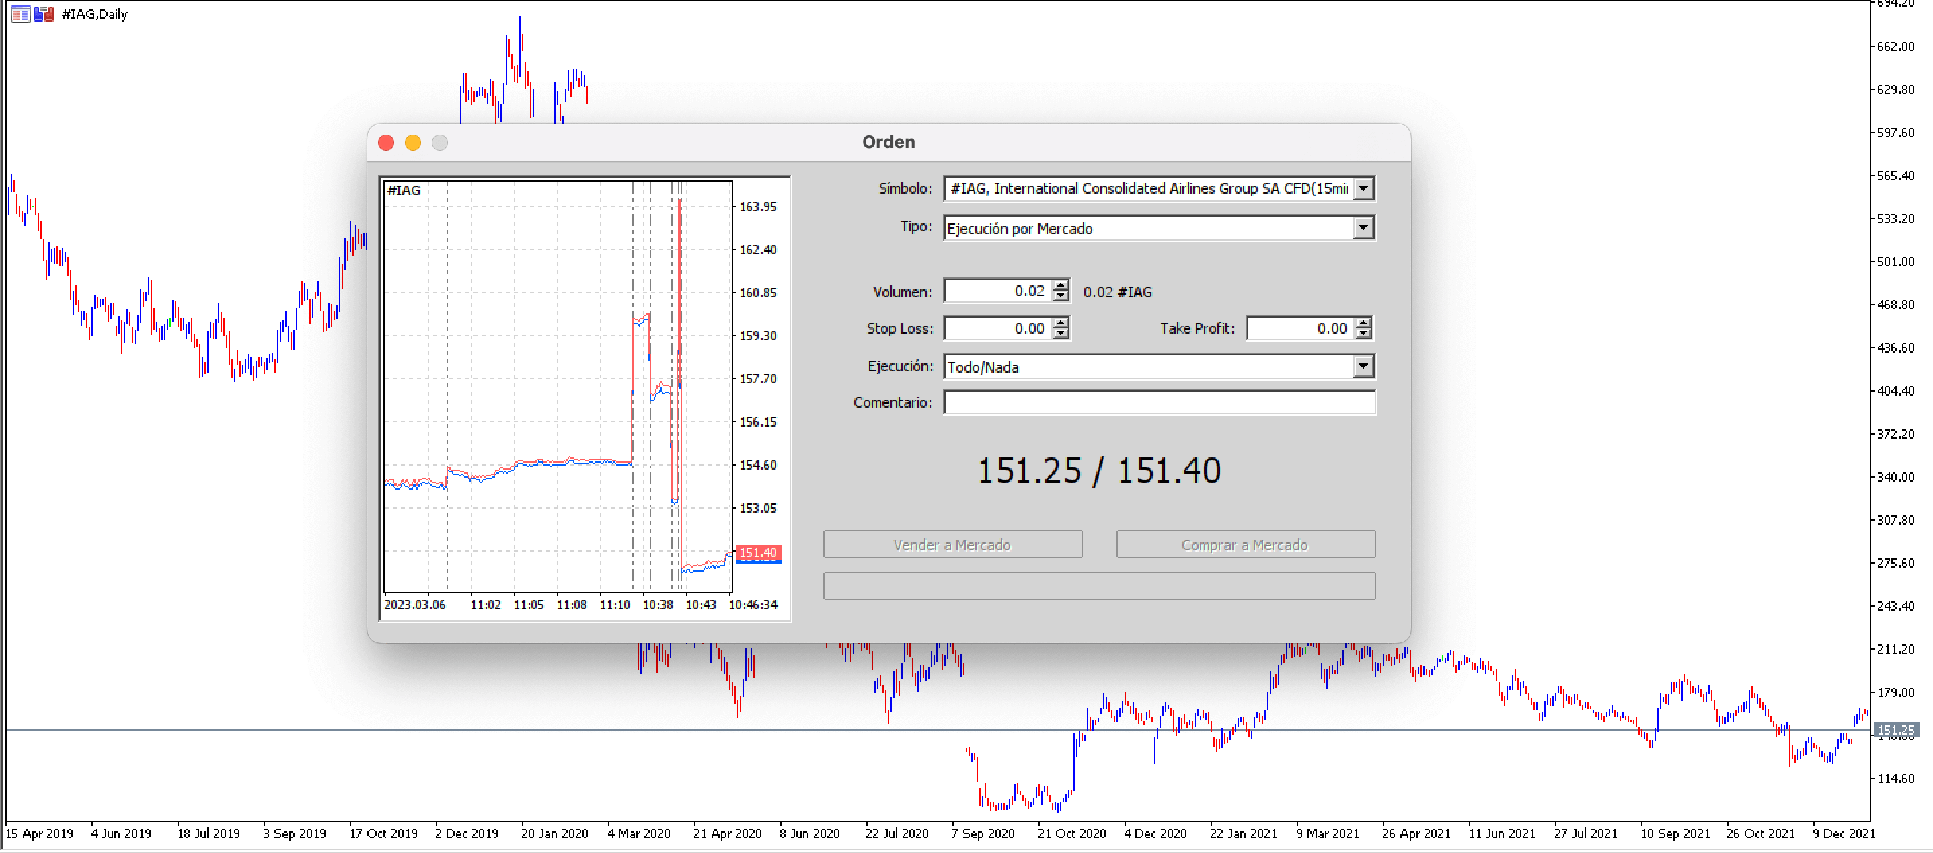Click the Ejecución por Mercado combo box
The height and width of the screenshot is (853, 1933).
1159,228
